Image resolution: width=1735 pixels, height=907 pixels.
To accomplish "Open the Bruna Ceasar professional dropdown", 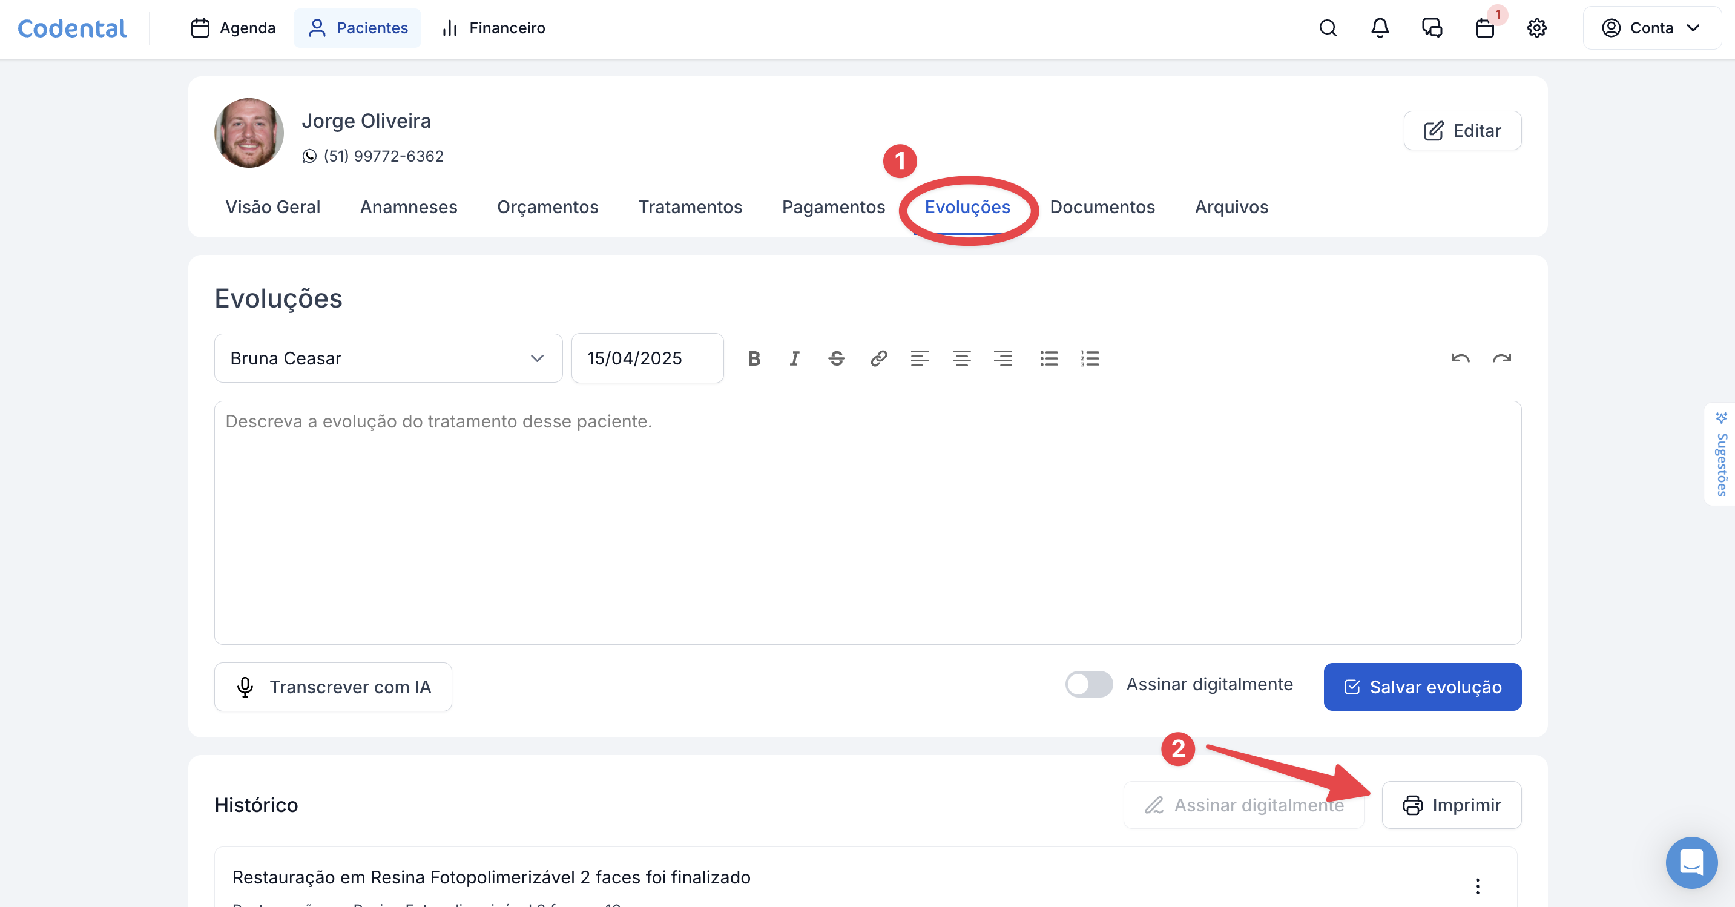I will pos(388,358).
